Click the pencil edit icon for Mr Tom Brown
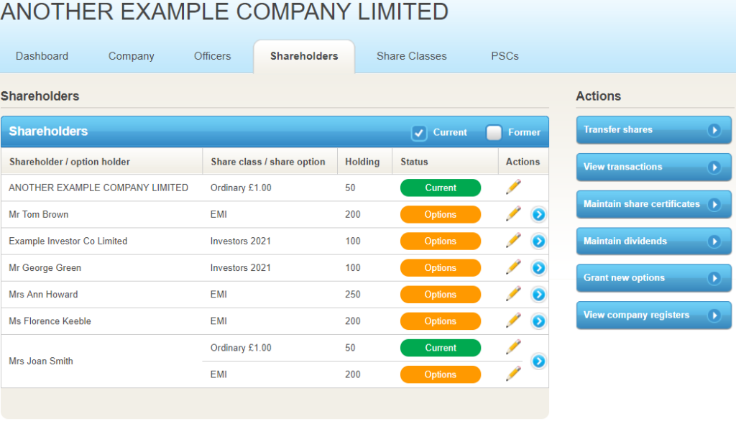The height and width of the screenshot is (424, 736). pos(513,214)
